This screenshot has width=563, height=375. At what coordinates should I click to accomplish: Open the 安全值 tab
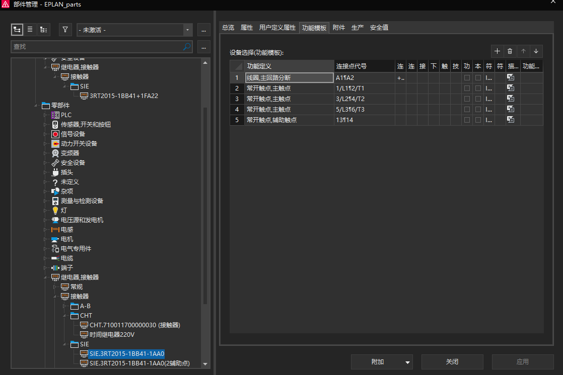click(x=379, y=28)
